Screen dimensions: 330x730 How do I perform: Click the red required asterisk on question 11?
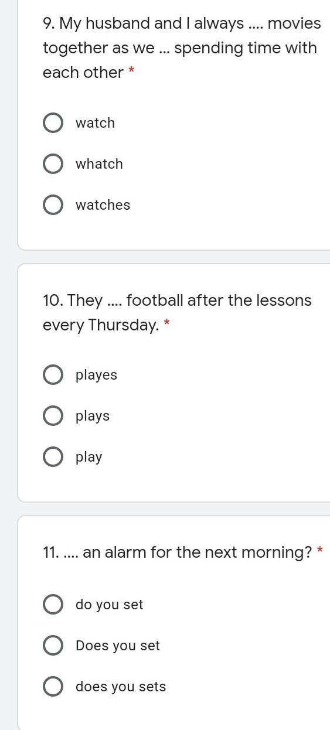point(320,551)
